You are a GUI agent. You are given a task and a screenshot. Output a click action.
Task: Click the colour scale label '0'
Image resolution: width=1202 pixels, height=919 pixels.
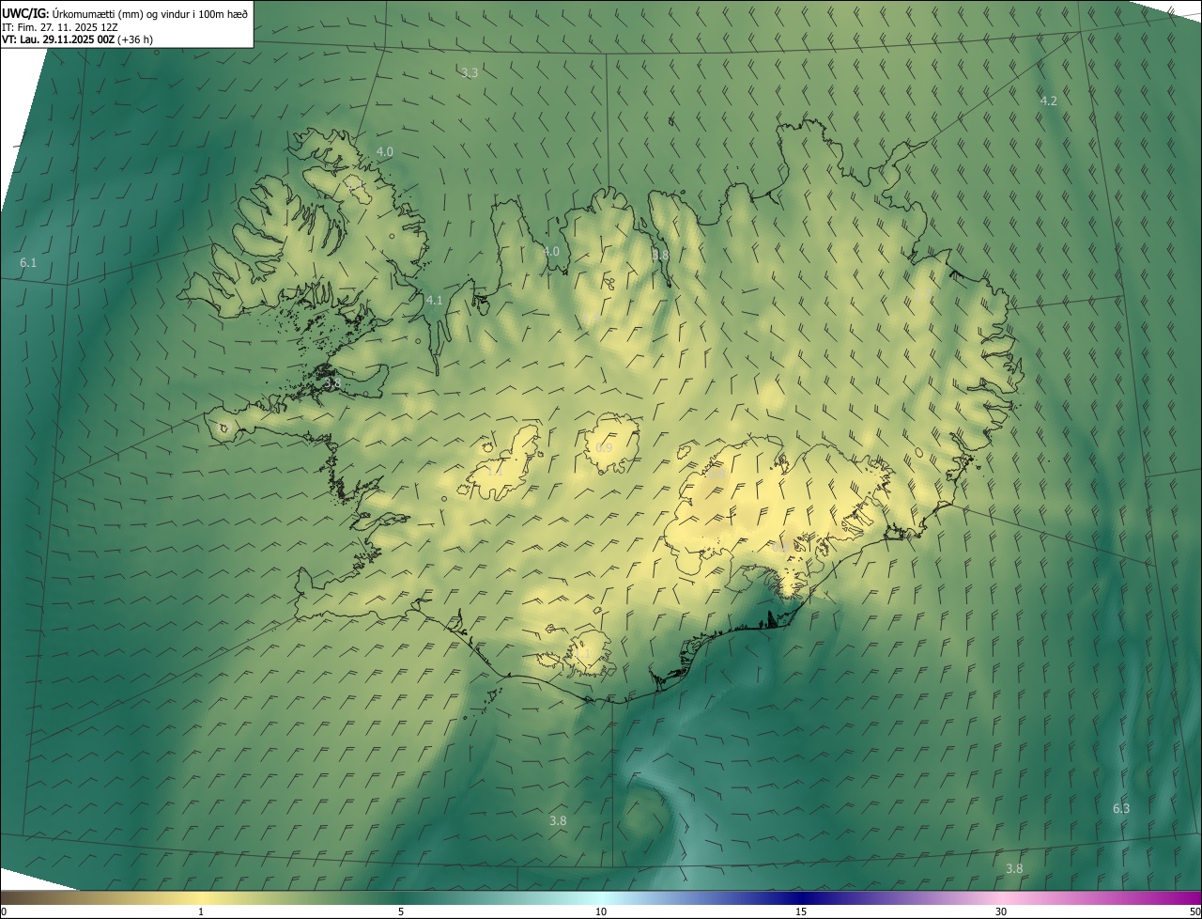4,911
